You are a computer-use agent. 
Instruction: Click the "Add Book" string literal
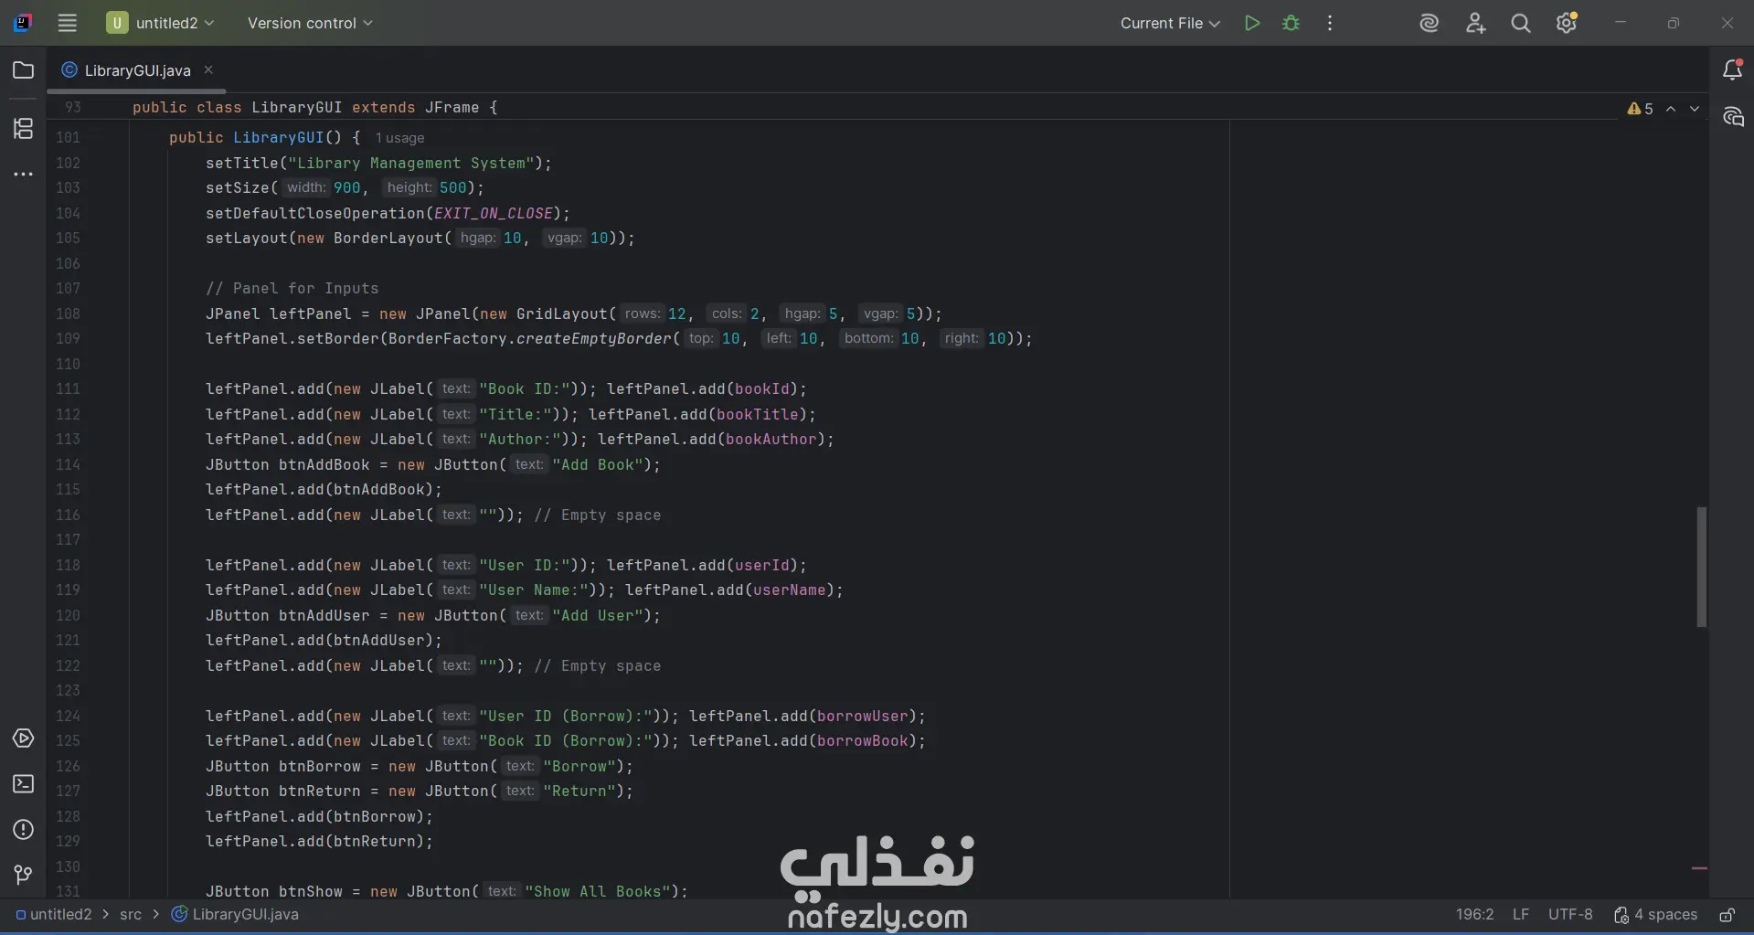(x=598, y=465)
